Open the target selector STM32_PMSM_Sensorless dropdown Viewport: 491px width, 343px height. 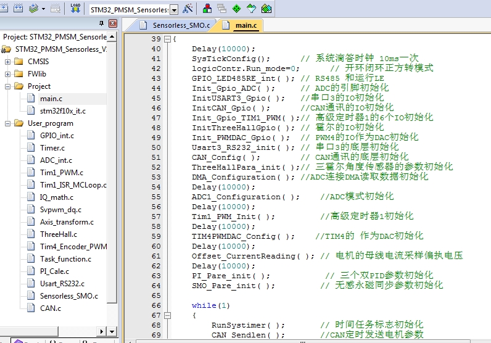tap(175, 10)
